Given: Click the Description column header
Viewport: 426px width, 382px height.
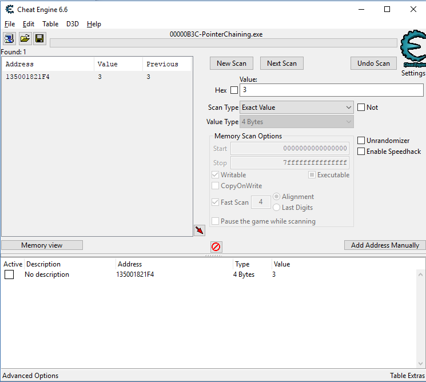Looking at the screenshot, I should (x=70, y=264).
